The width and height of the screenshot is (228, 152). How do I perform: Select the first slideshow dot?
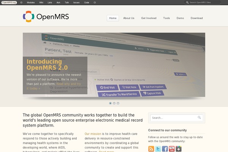(110, 103)
